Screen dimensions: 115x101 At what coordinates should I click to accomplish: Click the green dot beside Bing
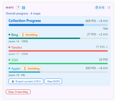[x=9, y=35]
